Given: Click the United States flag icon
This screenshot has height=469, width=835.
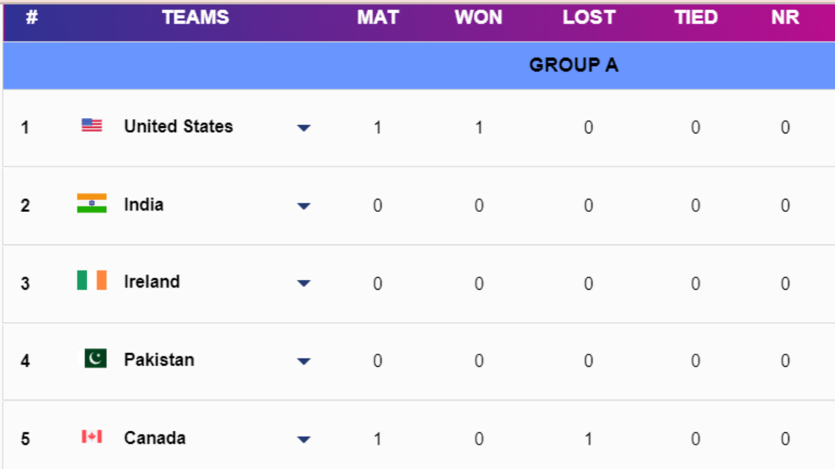Looking at the screenshot, I should (92, 125).
